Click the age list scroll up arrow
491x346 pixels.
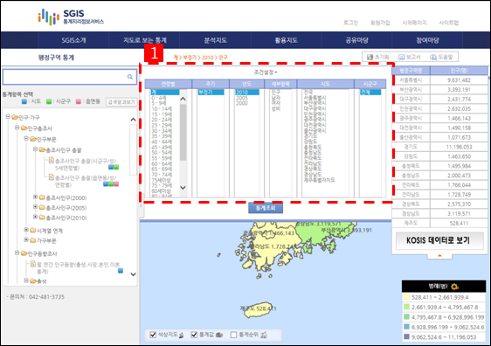click(183, 99)
